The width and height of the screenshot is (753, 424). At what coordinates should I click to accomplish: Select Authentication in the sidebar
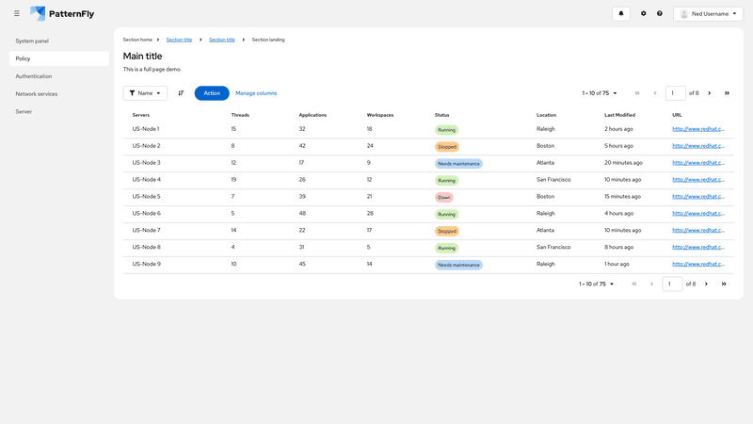[x=34, y=76]
